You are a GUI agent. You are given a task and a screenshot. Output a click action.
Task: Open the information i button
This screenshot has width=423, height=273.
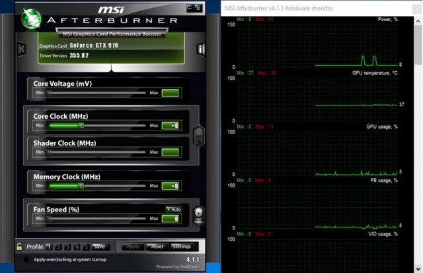[x=200, y=49]
